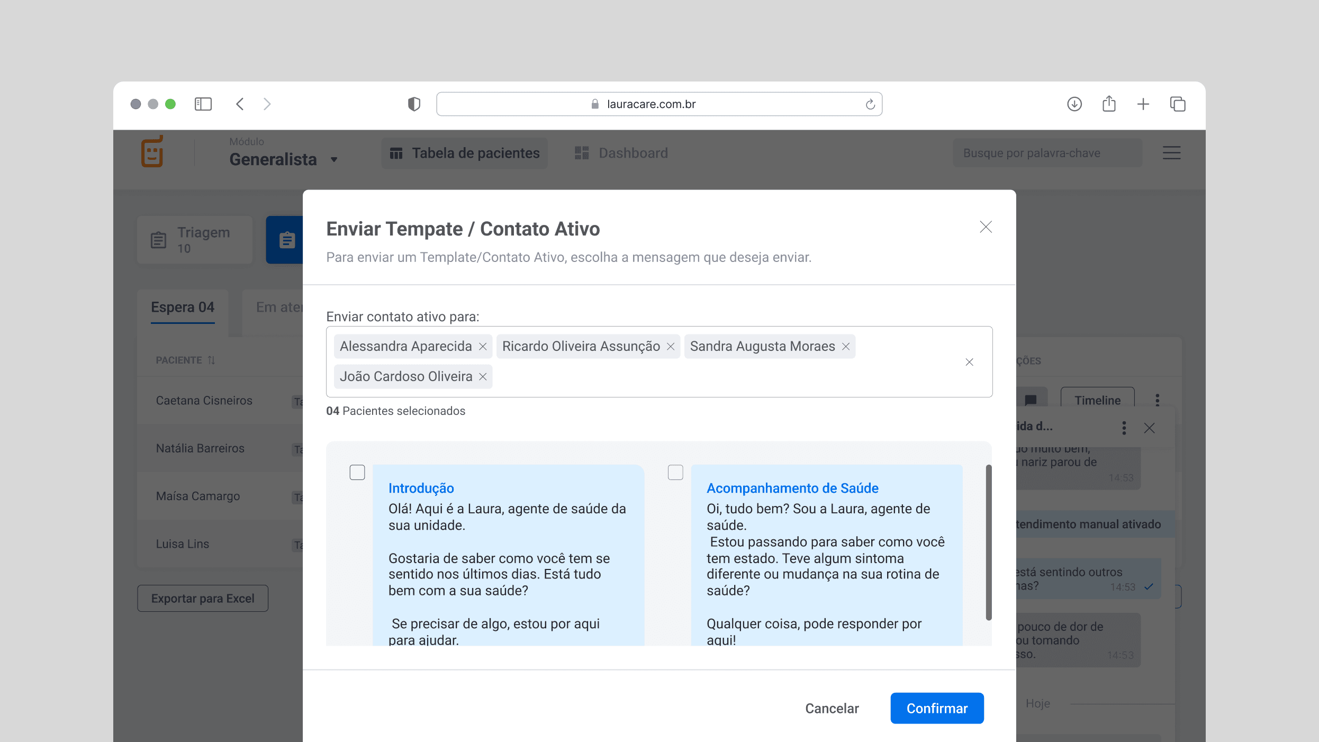Toggle the browser sidebar icon
The width and height of the screenshot is (1319, 742).
point(203,104)
